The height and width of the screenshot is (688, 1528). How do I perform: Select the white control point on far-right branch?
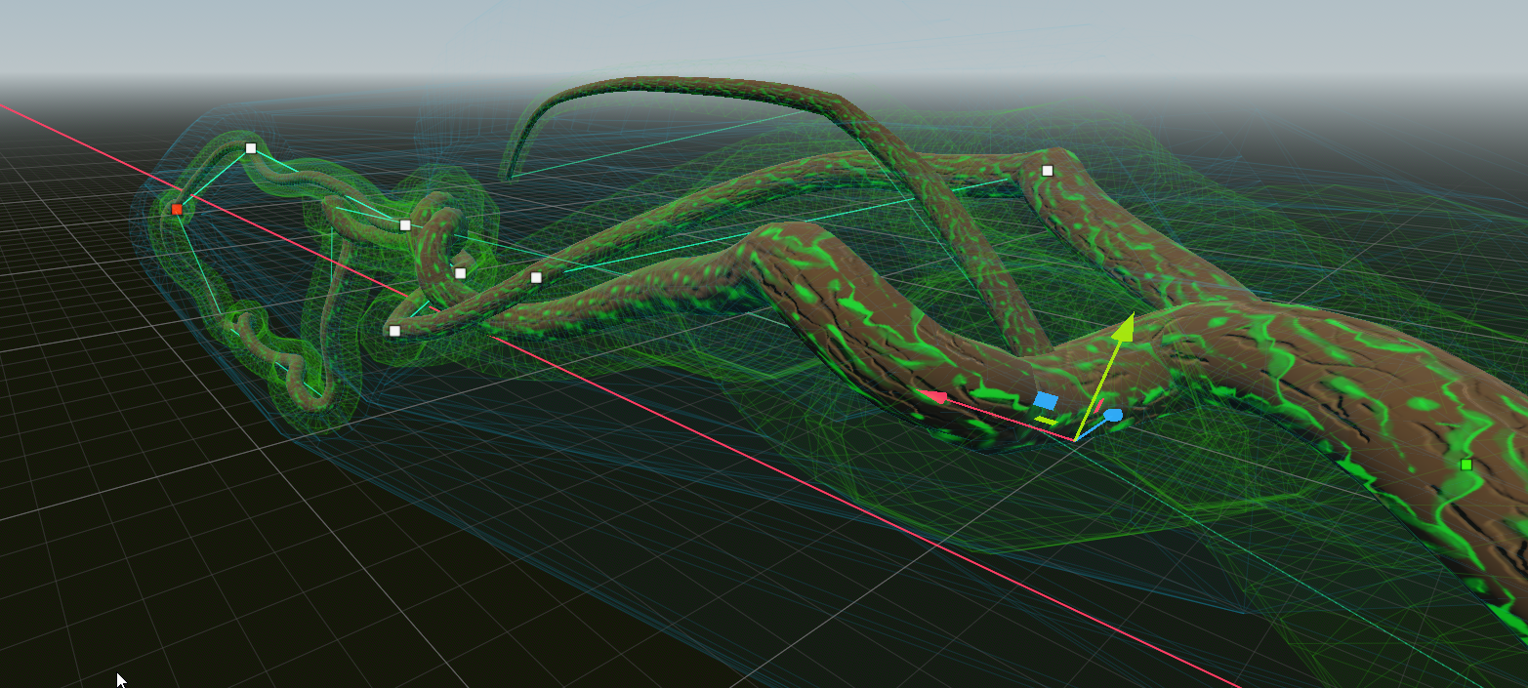pos(1048,171)
